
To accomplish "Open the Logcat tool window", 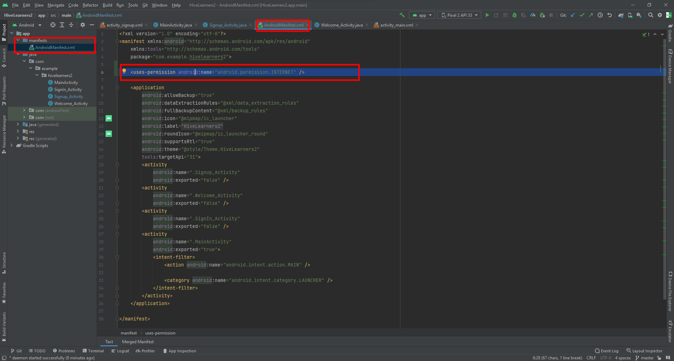I will point(120,350).
